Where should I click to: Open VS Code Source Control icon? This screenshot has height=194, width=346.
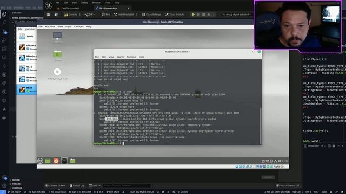[x=4, y=32]
